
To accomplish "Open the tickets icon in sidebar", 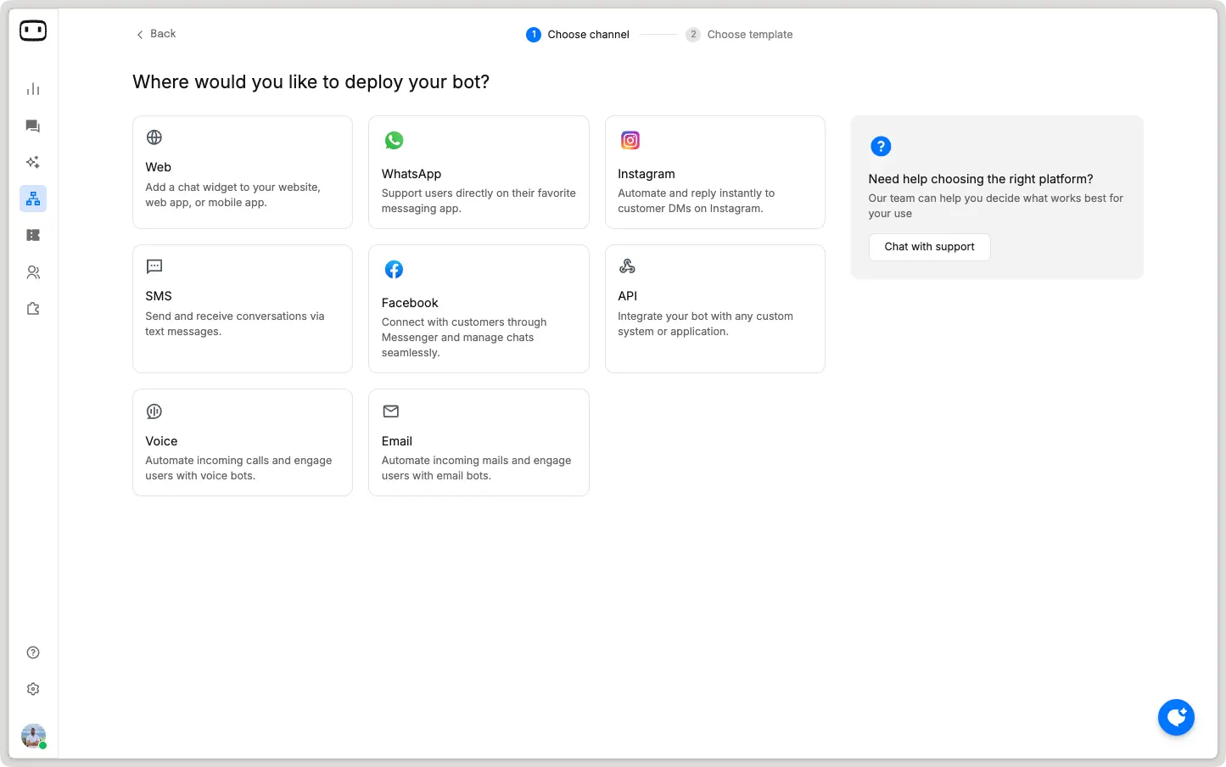I will pos(33,235).
